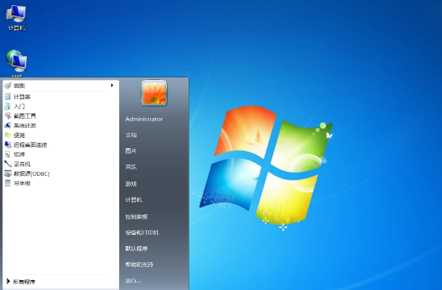Open 录音机 Sound Recorder
This screenshot has width=442, height=290.
(x=18, y=164)
